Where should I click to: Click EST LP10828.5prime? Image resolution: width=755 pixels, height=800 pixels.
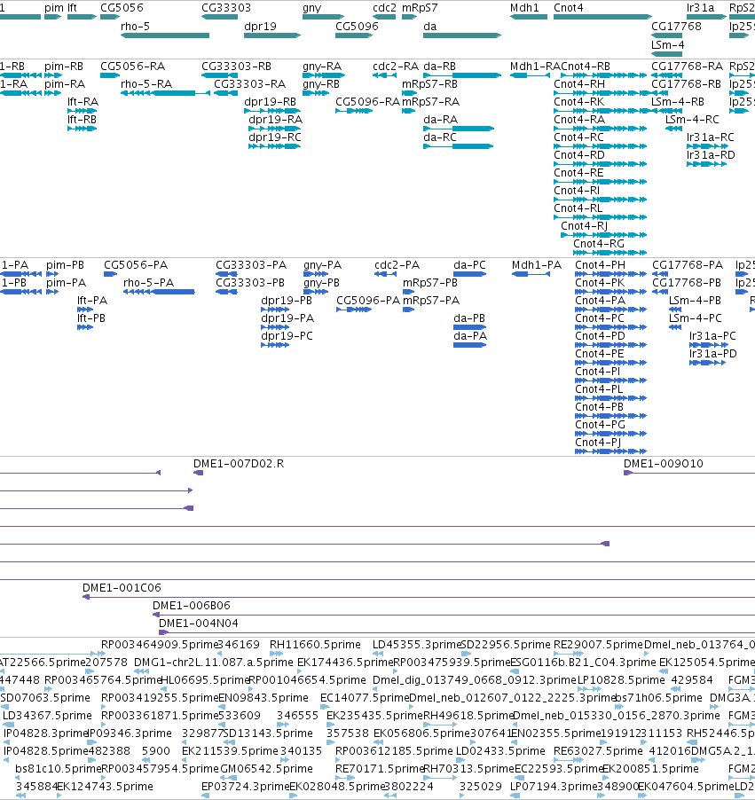[x=621, y=680]
